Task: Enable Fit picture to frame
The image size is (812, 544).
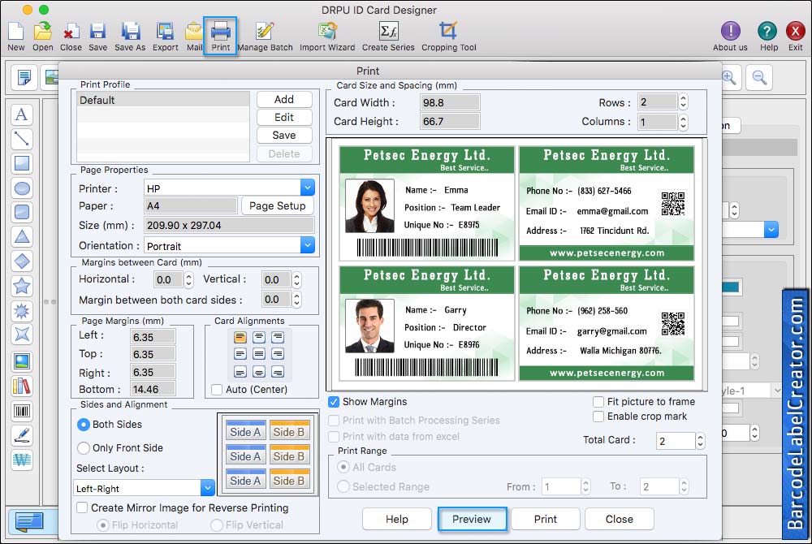Action: click(x=598, y=402)
